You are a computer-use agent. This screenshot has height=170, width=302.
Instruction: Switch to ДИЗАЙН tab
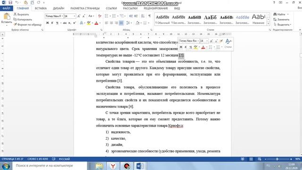[59, 8]
